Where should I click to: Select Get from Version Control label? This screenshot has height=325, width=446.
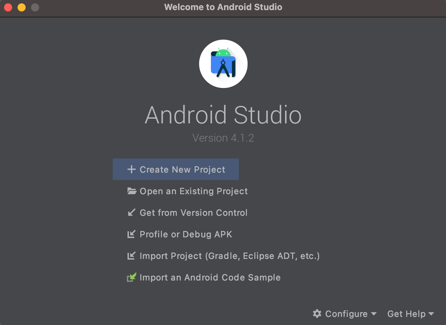[194, 213]
